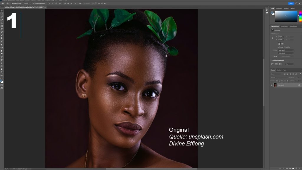Switch to the Muster tab
This screenshot has height=170, width=302.
pos(293,9)
